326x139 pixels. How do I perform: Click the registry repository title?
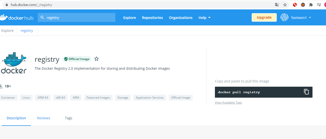[47, 59]
